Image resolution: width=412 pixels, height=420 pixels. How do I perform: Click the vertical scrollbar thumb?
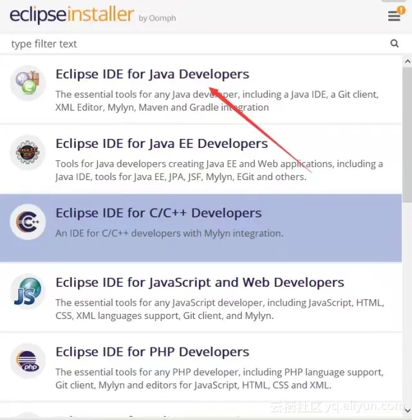coord(407,134)
